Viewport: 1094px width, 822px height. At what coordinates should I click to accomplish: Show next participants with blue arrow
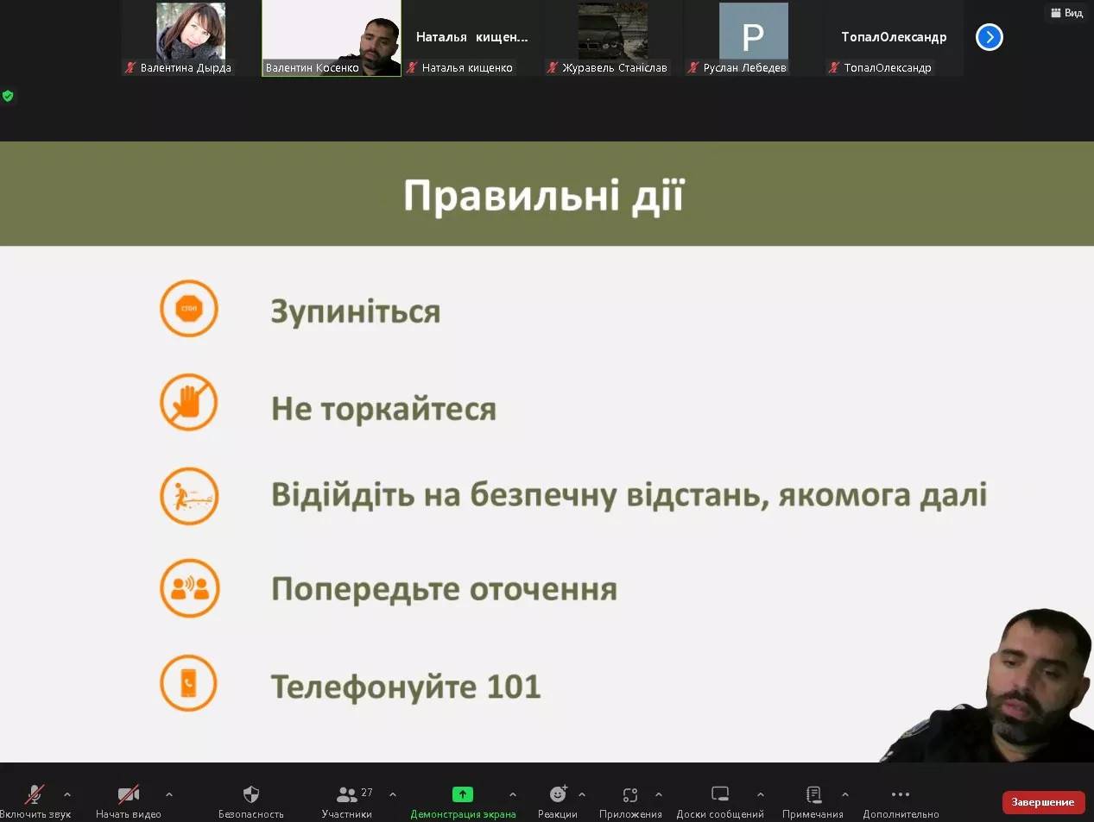click(x=989, y=37)
